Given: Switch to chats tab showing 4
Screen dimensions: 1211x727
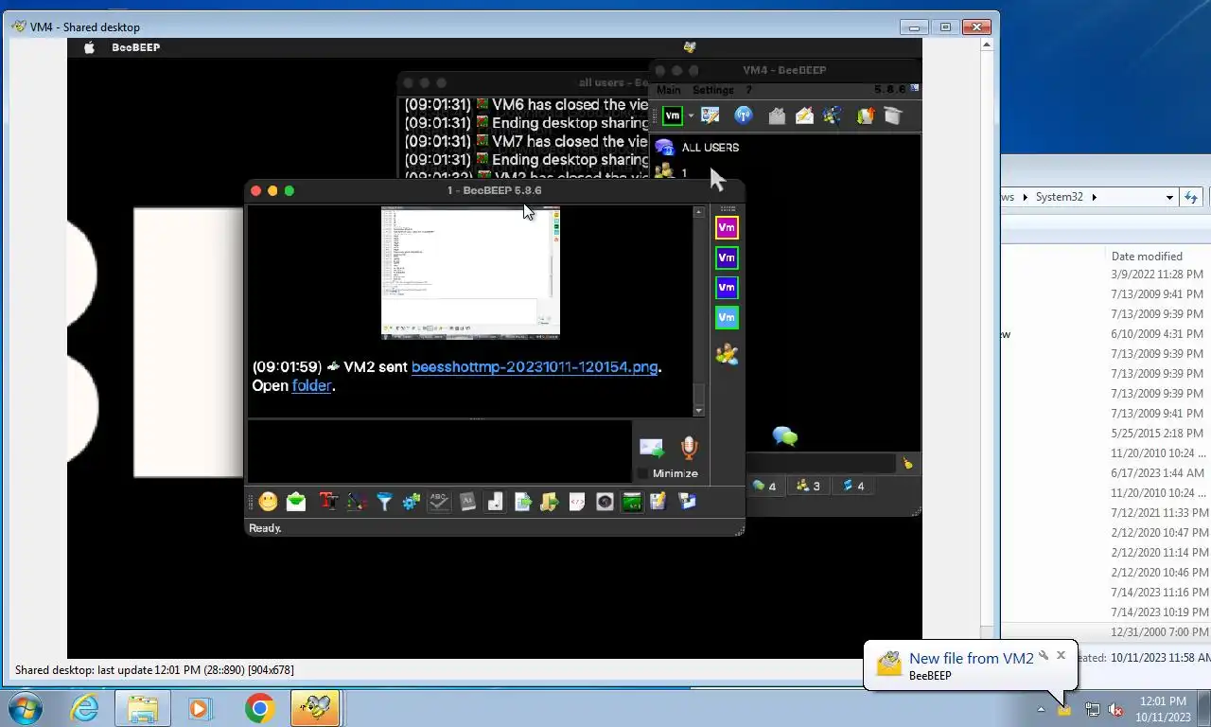Looking at the screenshot, I should (764, 486).
